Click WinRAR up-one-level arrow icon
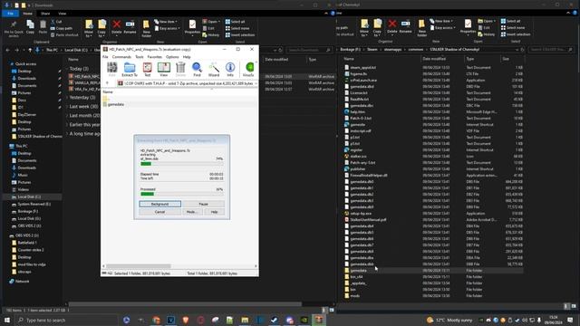Screen dimensions: 580x326 [x=107, y=83]
